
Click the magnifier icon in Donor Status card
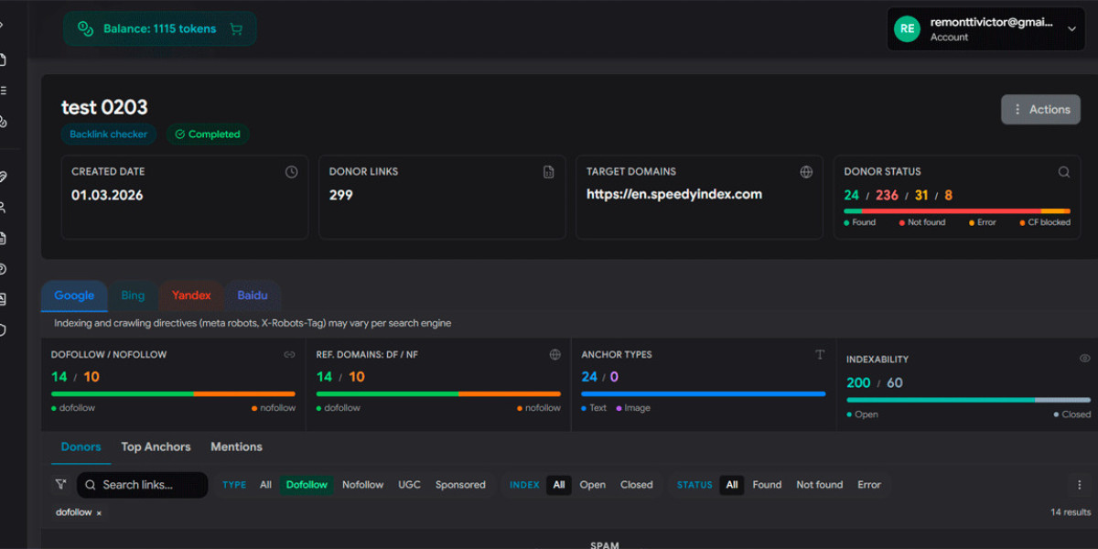coord(1063,172)
